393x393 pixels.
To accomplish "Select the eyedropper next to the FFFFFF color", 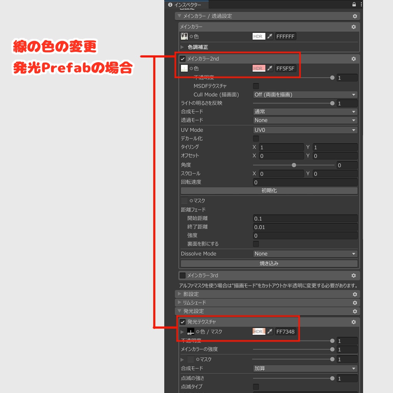I will tap(270, 36).
